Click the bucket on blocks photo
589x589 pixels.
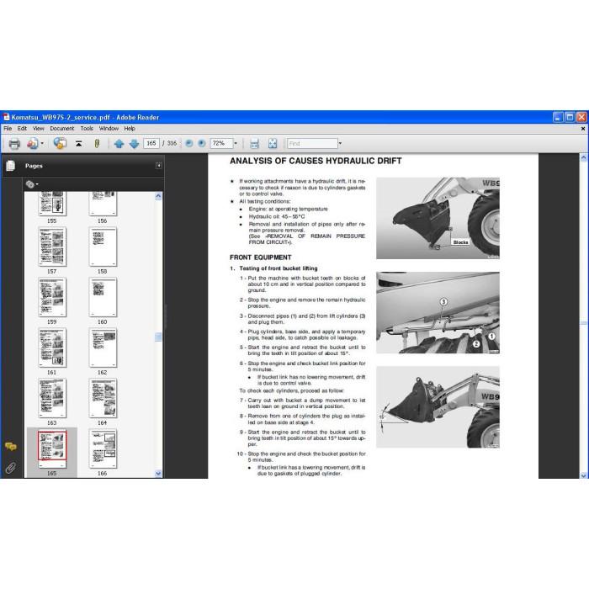pyautogui.click(x=438, y=218)
